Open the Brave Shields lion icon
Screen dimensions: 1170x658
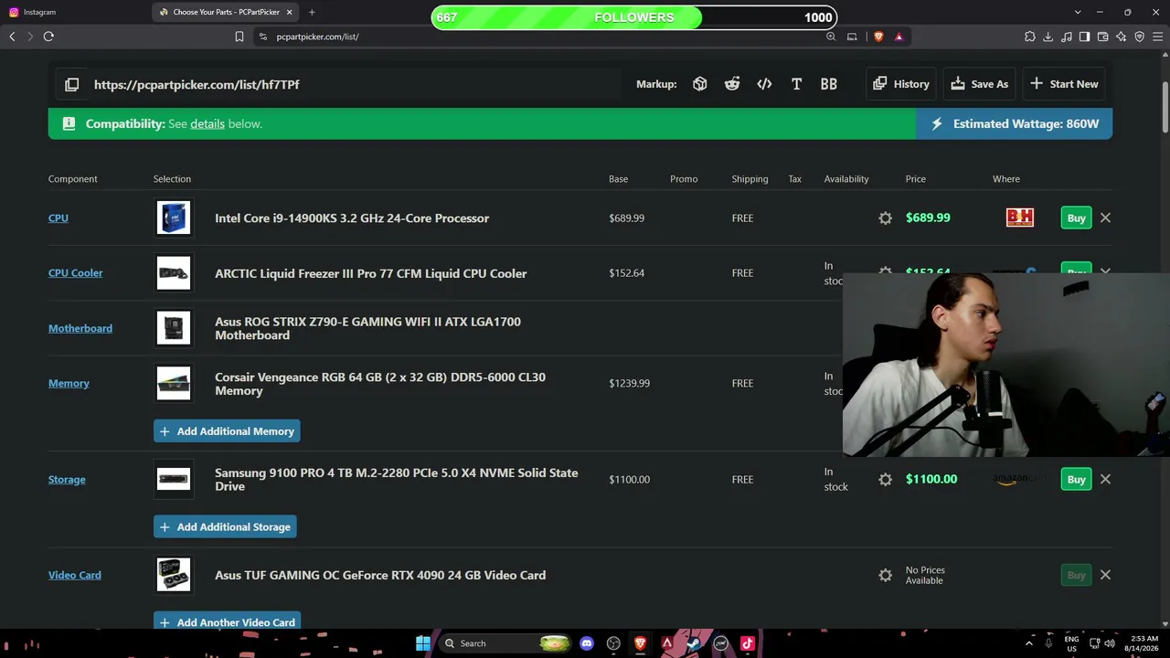point(878,37)
